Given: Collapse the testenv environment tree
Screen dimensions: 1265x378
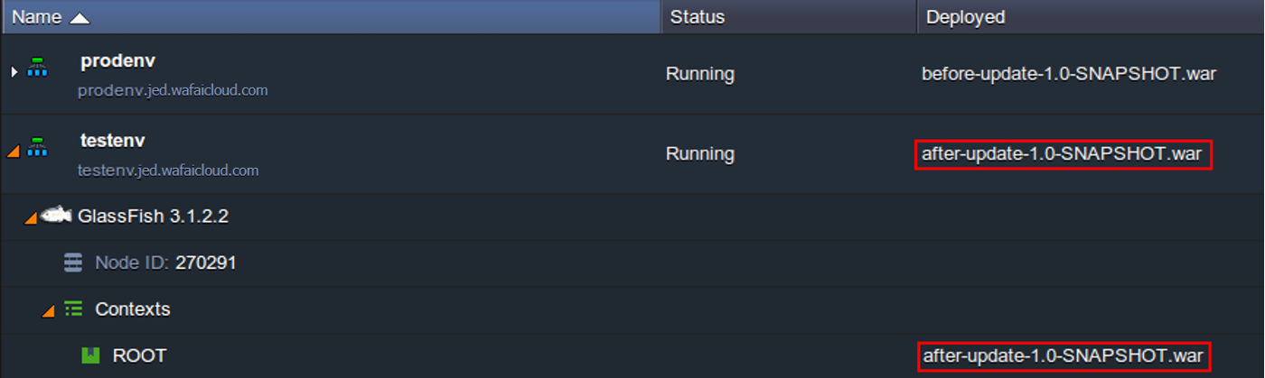Looking at the screenshot, I should [x=13, y=152].
